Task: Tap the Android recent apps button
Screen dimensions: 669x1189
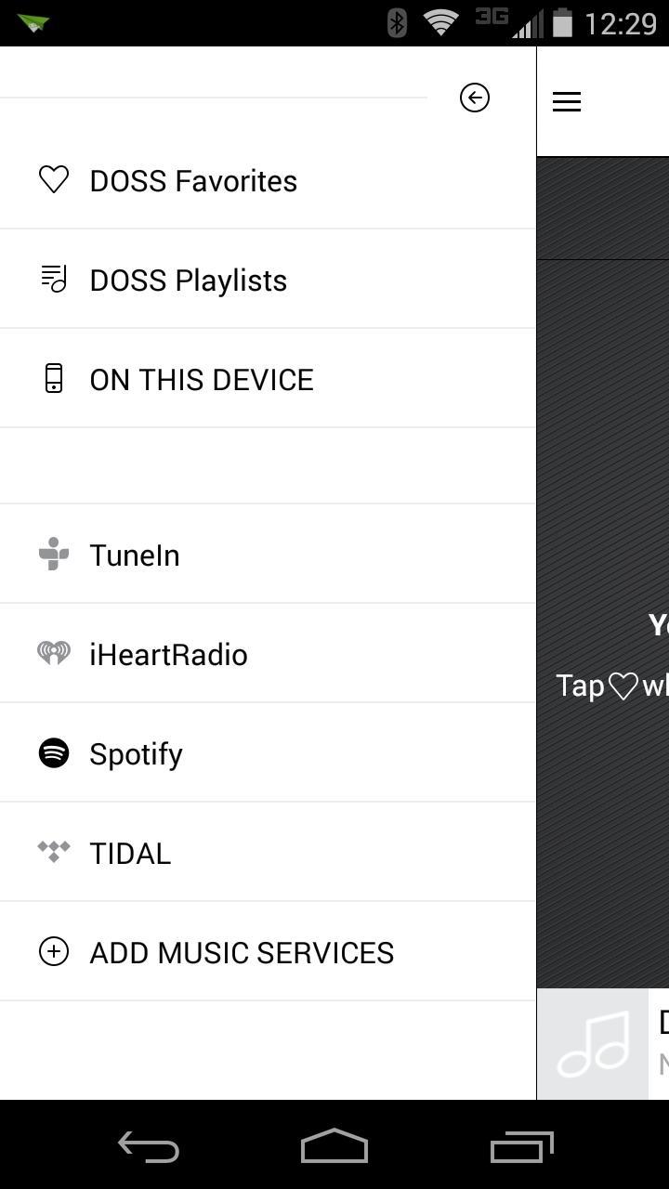Action: [x=522, y=1146]
